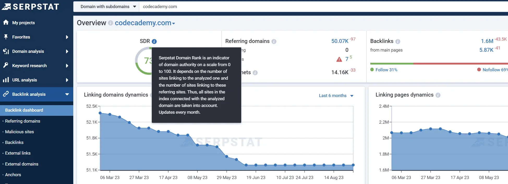Click the domain search input field
Screen dimensions: 508x184
coord(323,7)
